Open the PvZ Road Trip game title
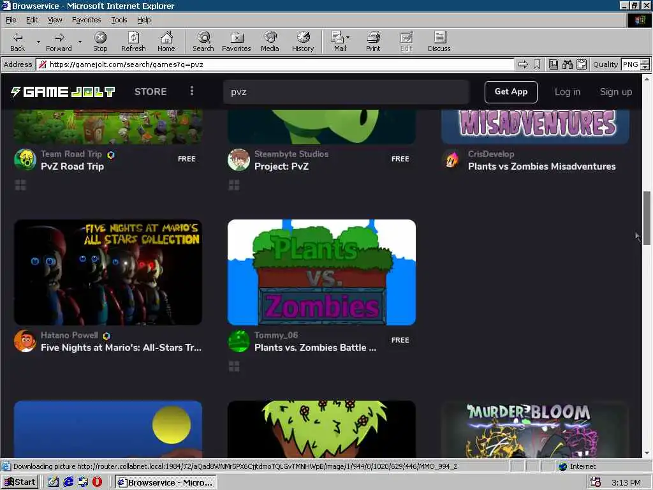The width and height of the screenshot is (653, 490). (73, 167)
